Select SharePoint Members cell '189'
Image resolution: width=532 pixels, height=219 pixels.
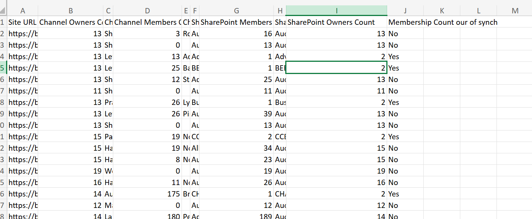236,215
